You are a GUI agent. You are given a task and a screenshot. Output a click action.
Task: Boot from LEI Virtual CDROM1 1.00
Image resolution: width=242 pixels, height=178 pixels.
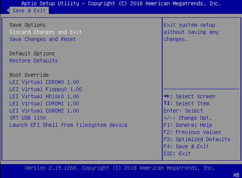click(x=44, y=103)
